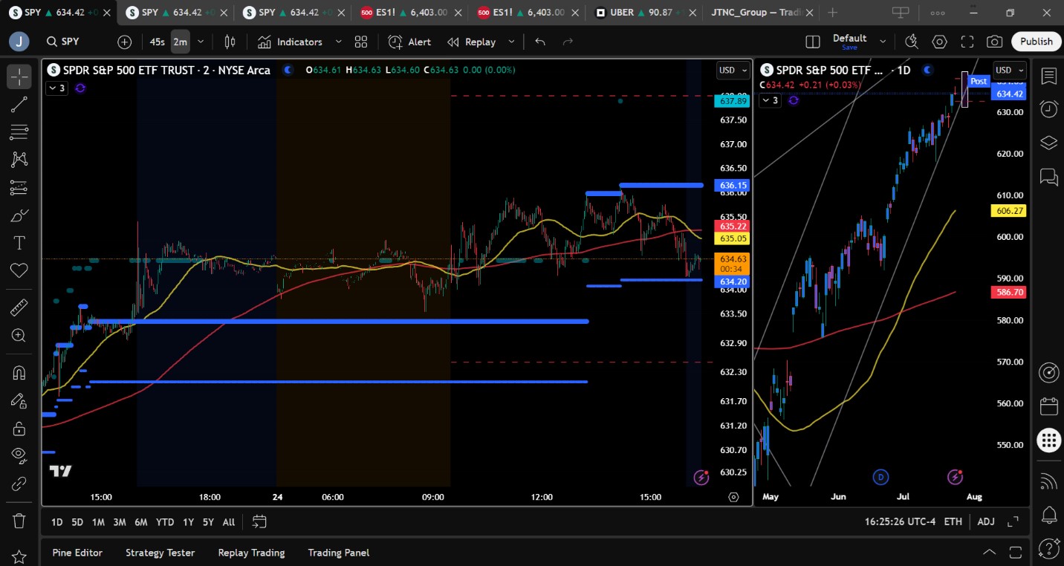The image size is (1064, 566).
Task: Toggle hide all drawings eye icon
Action: [19, 456]
